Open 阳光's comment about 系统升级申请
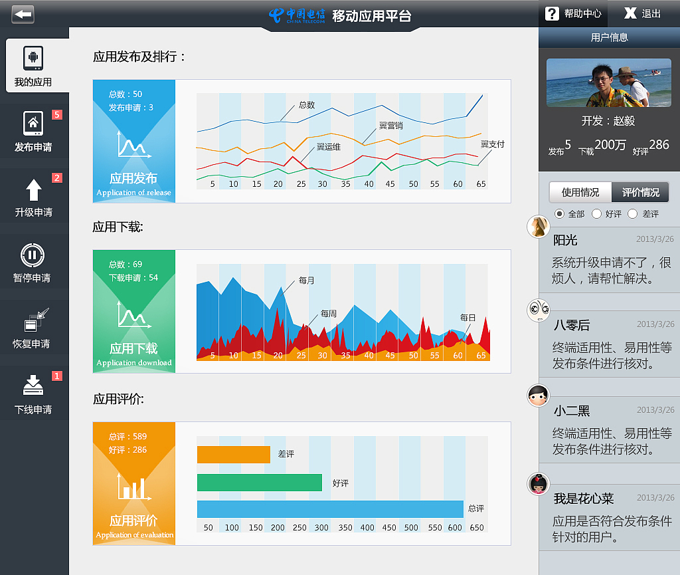680x575 pixels. 611,271
